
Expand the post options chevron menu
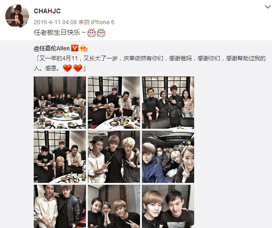pos(268,7)
